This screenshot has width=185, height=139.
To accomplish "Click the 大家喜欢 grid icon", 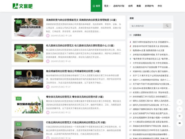I will [131, 35].
